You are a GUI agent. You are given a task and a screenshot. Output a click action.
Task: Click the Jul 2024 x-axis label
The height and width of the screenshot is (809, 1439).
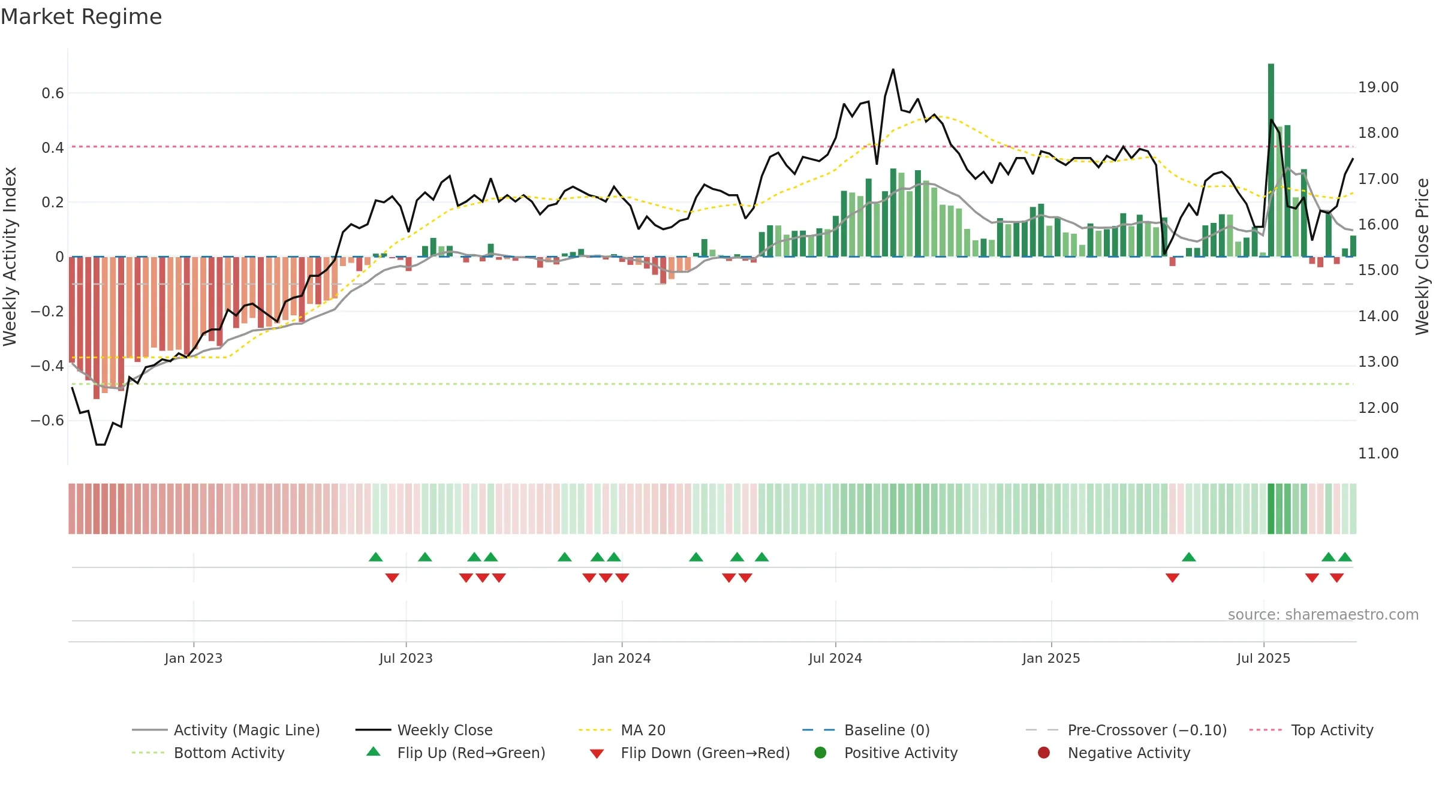tap(835, 658)
